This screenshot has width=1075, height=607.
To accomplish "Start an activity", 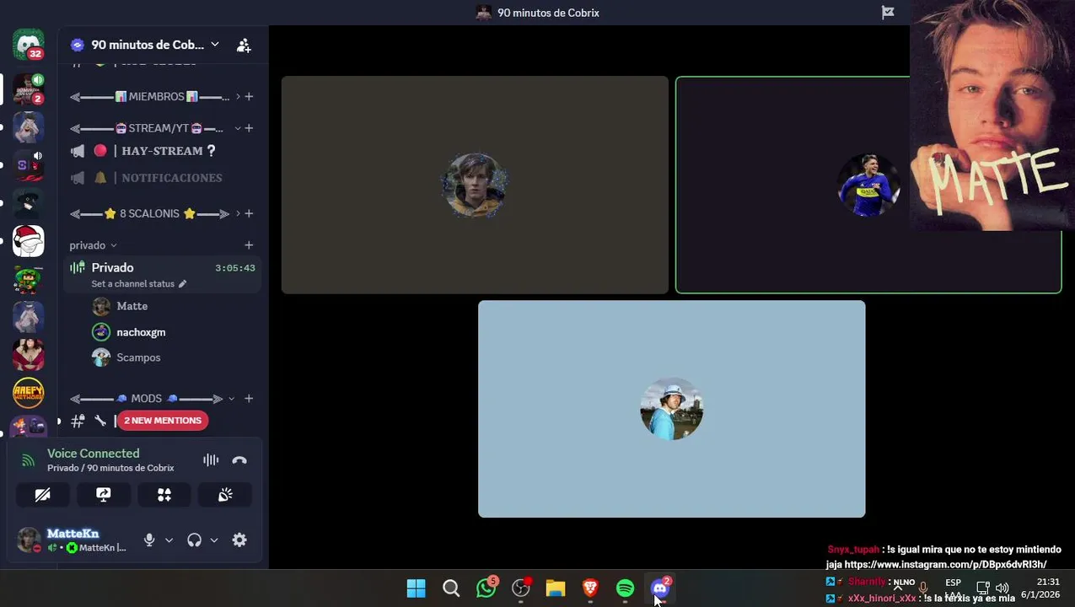I will coord(164,495).
